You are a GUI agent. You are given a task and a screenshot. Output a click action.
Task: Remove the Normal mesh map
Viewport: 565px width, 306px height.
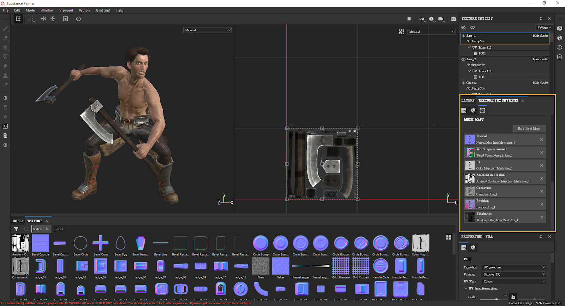[x=542, y=139]
